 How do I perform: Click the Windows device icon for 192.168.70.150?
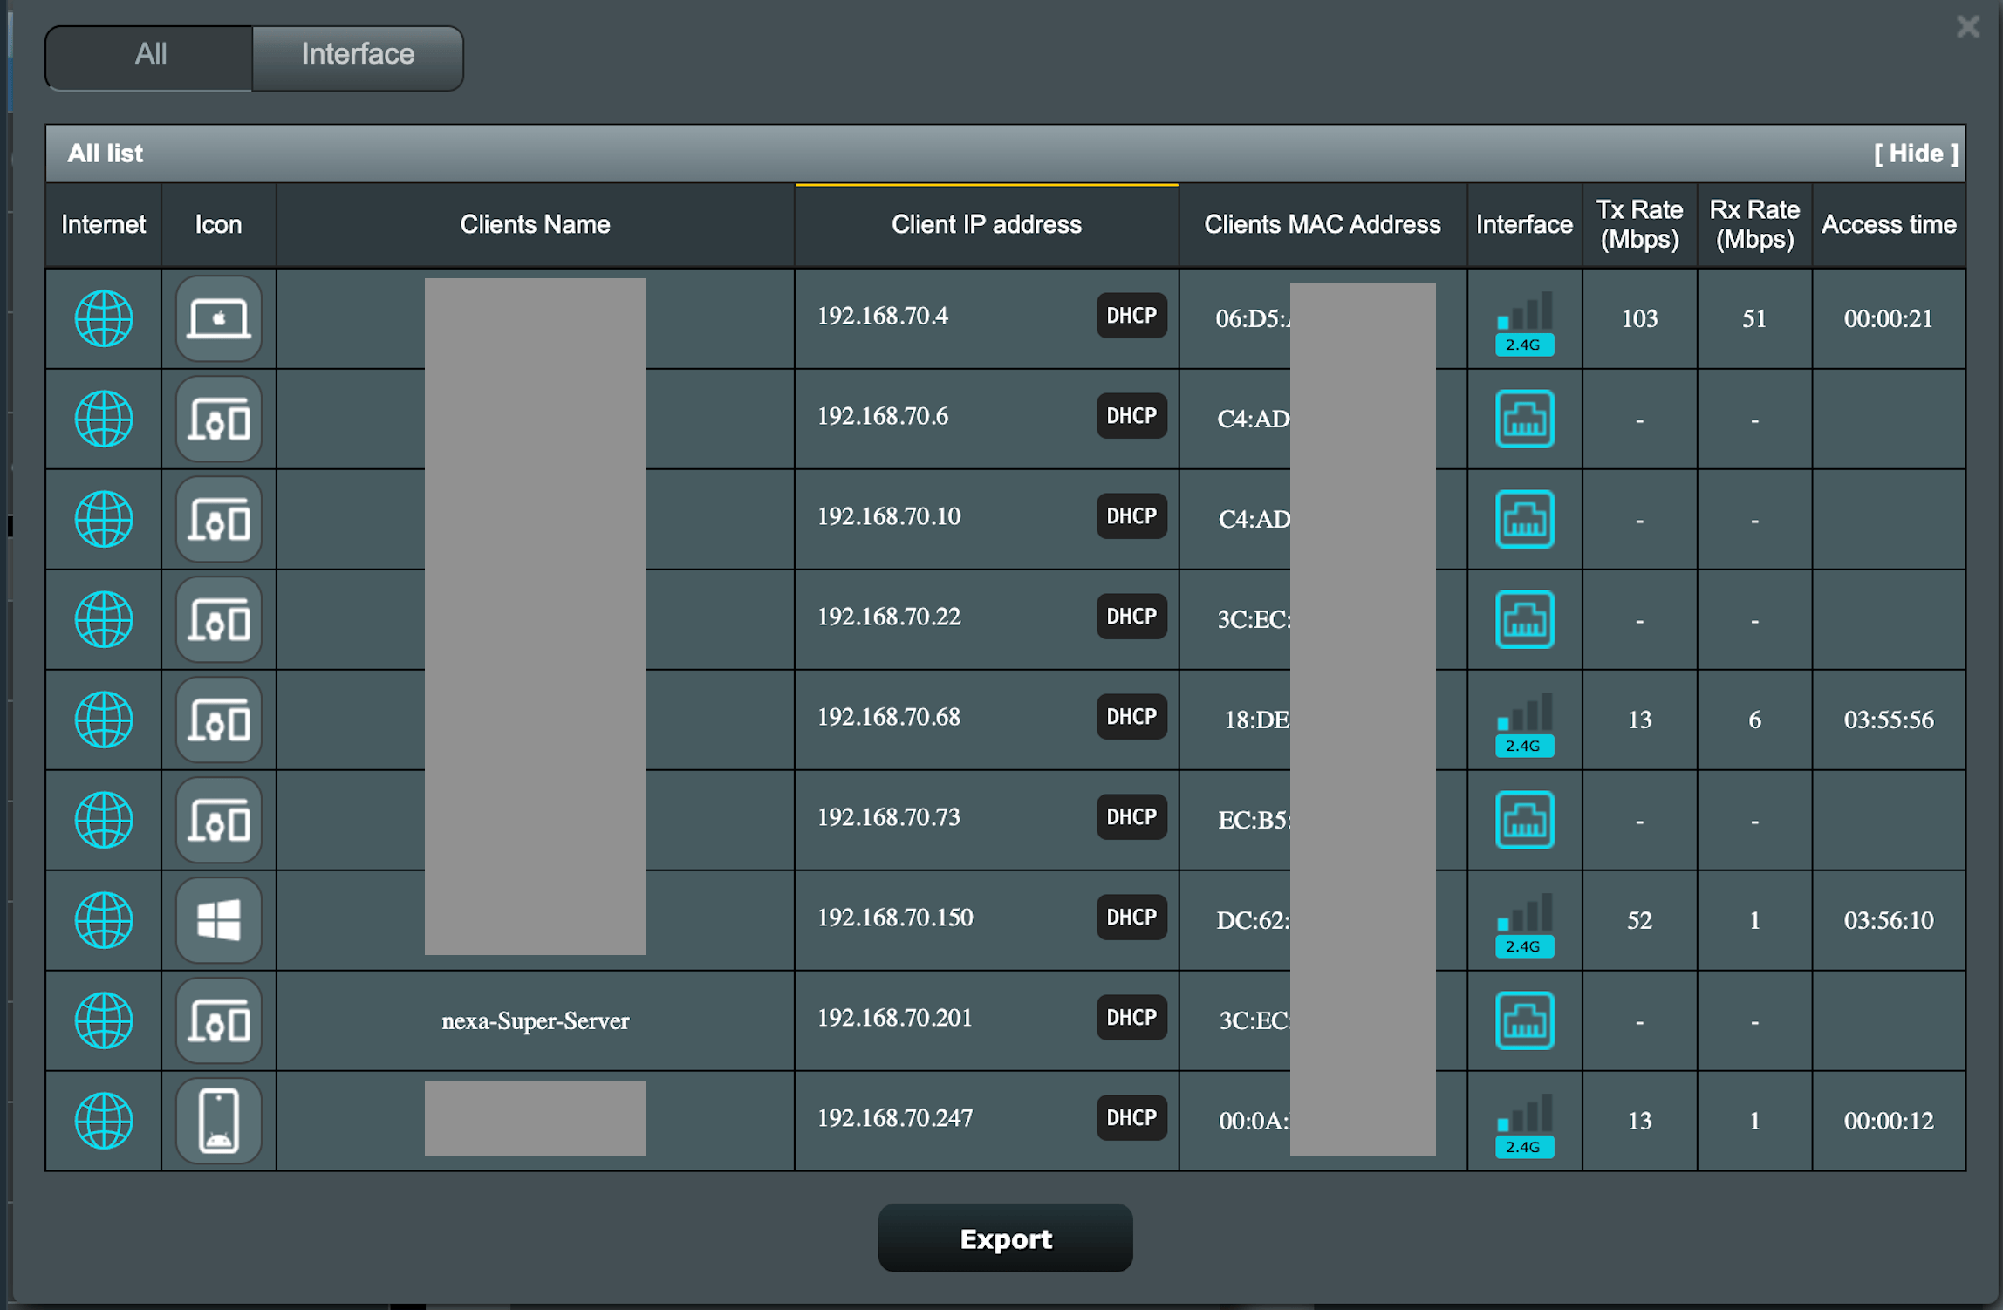(x=218, y=920)
